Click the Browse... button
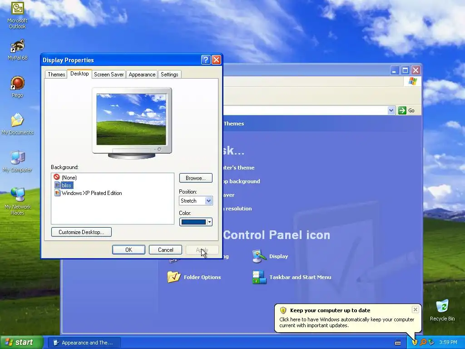The height and width of the screenshot is (349, 465). click(196, 178)
